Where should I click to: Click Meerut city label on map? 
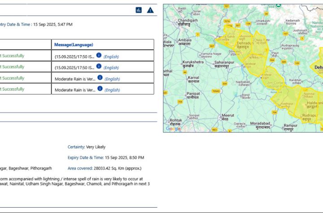pos(227,117)
